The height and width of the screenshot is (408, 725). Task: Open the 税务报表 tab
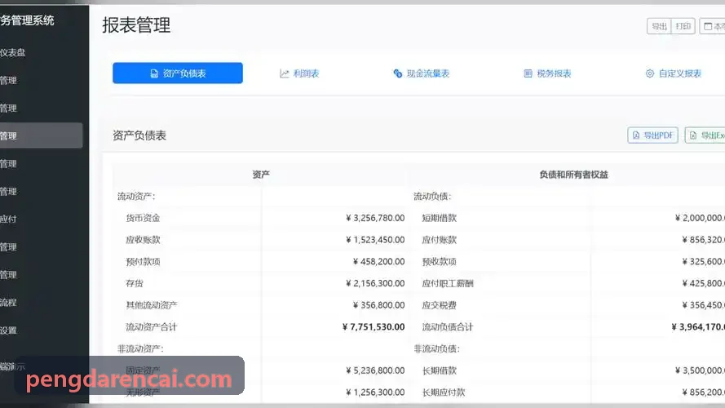coord(547,73)
